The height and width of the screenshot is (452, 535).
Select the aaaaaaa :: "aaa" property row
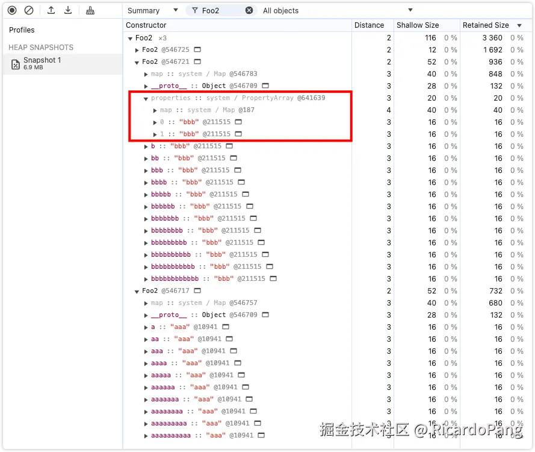327,399
